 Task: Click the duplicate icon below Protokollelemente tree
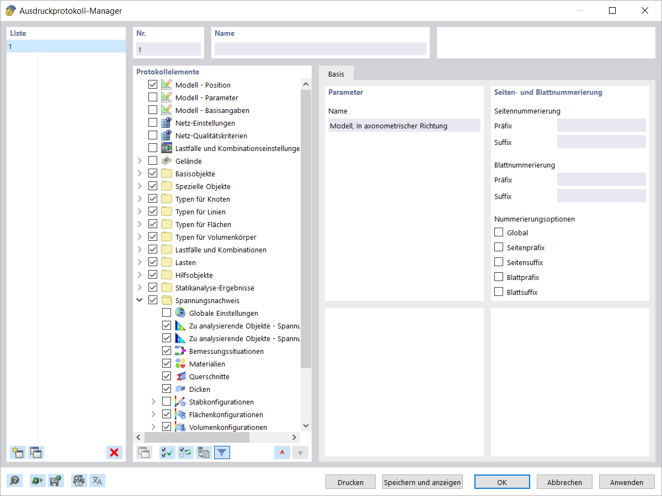pos(144,452)
